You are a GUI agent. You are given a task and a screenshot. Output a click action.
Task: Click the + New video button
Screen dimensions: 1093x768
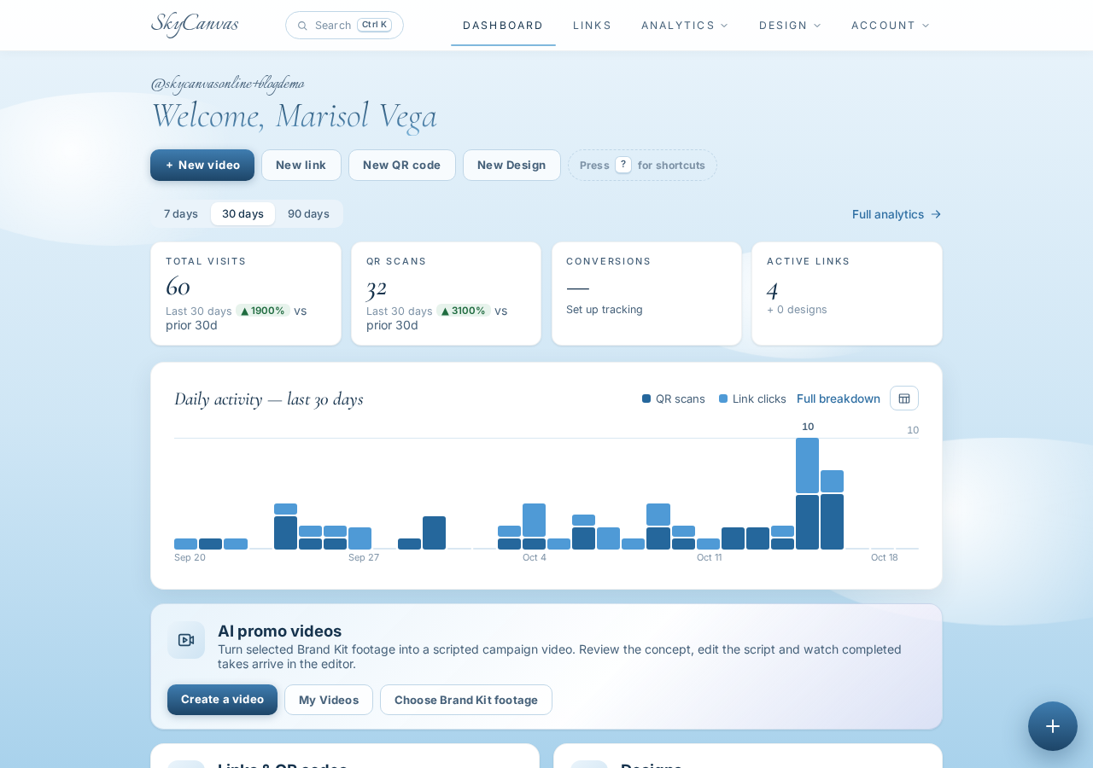pos(202,166)
